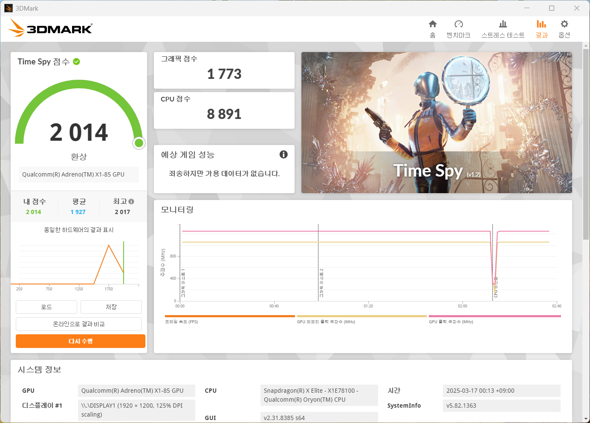Click GPU value in 시스템 정보

point(136,391)
